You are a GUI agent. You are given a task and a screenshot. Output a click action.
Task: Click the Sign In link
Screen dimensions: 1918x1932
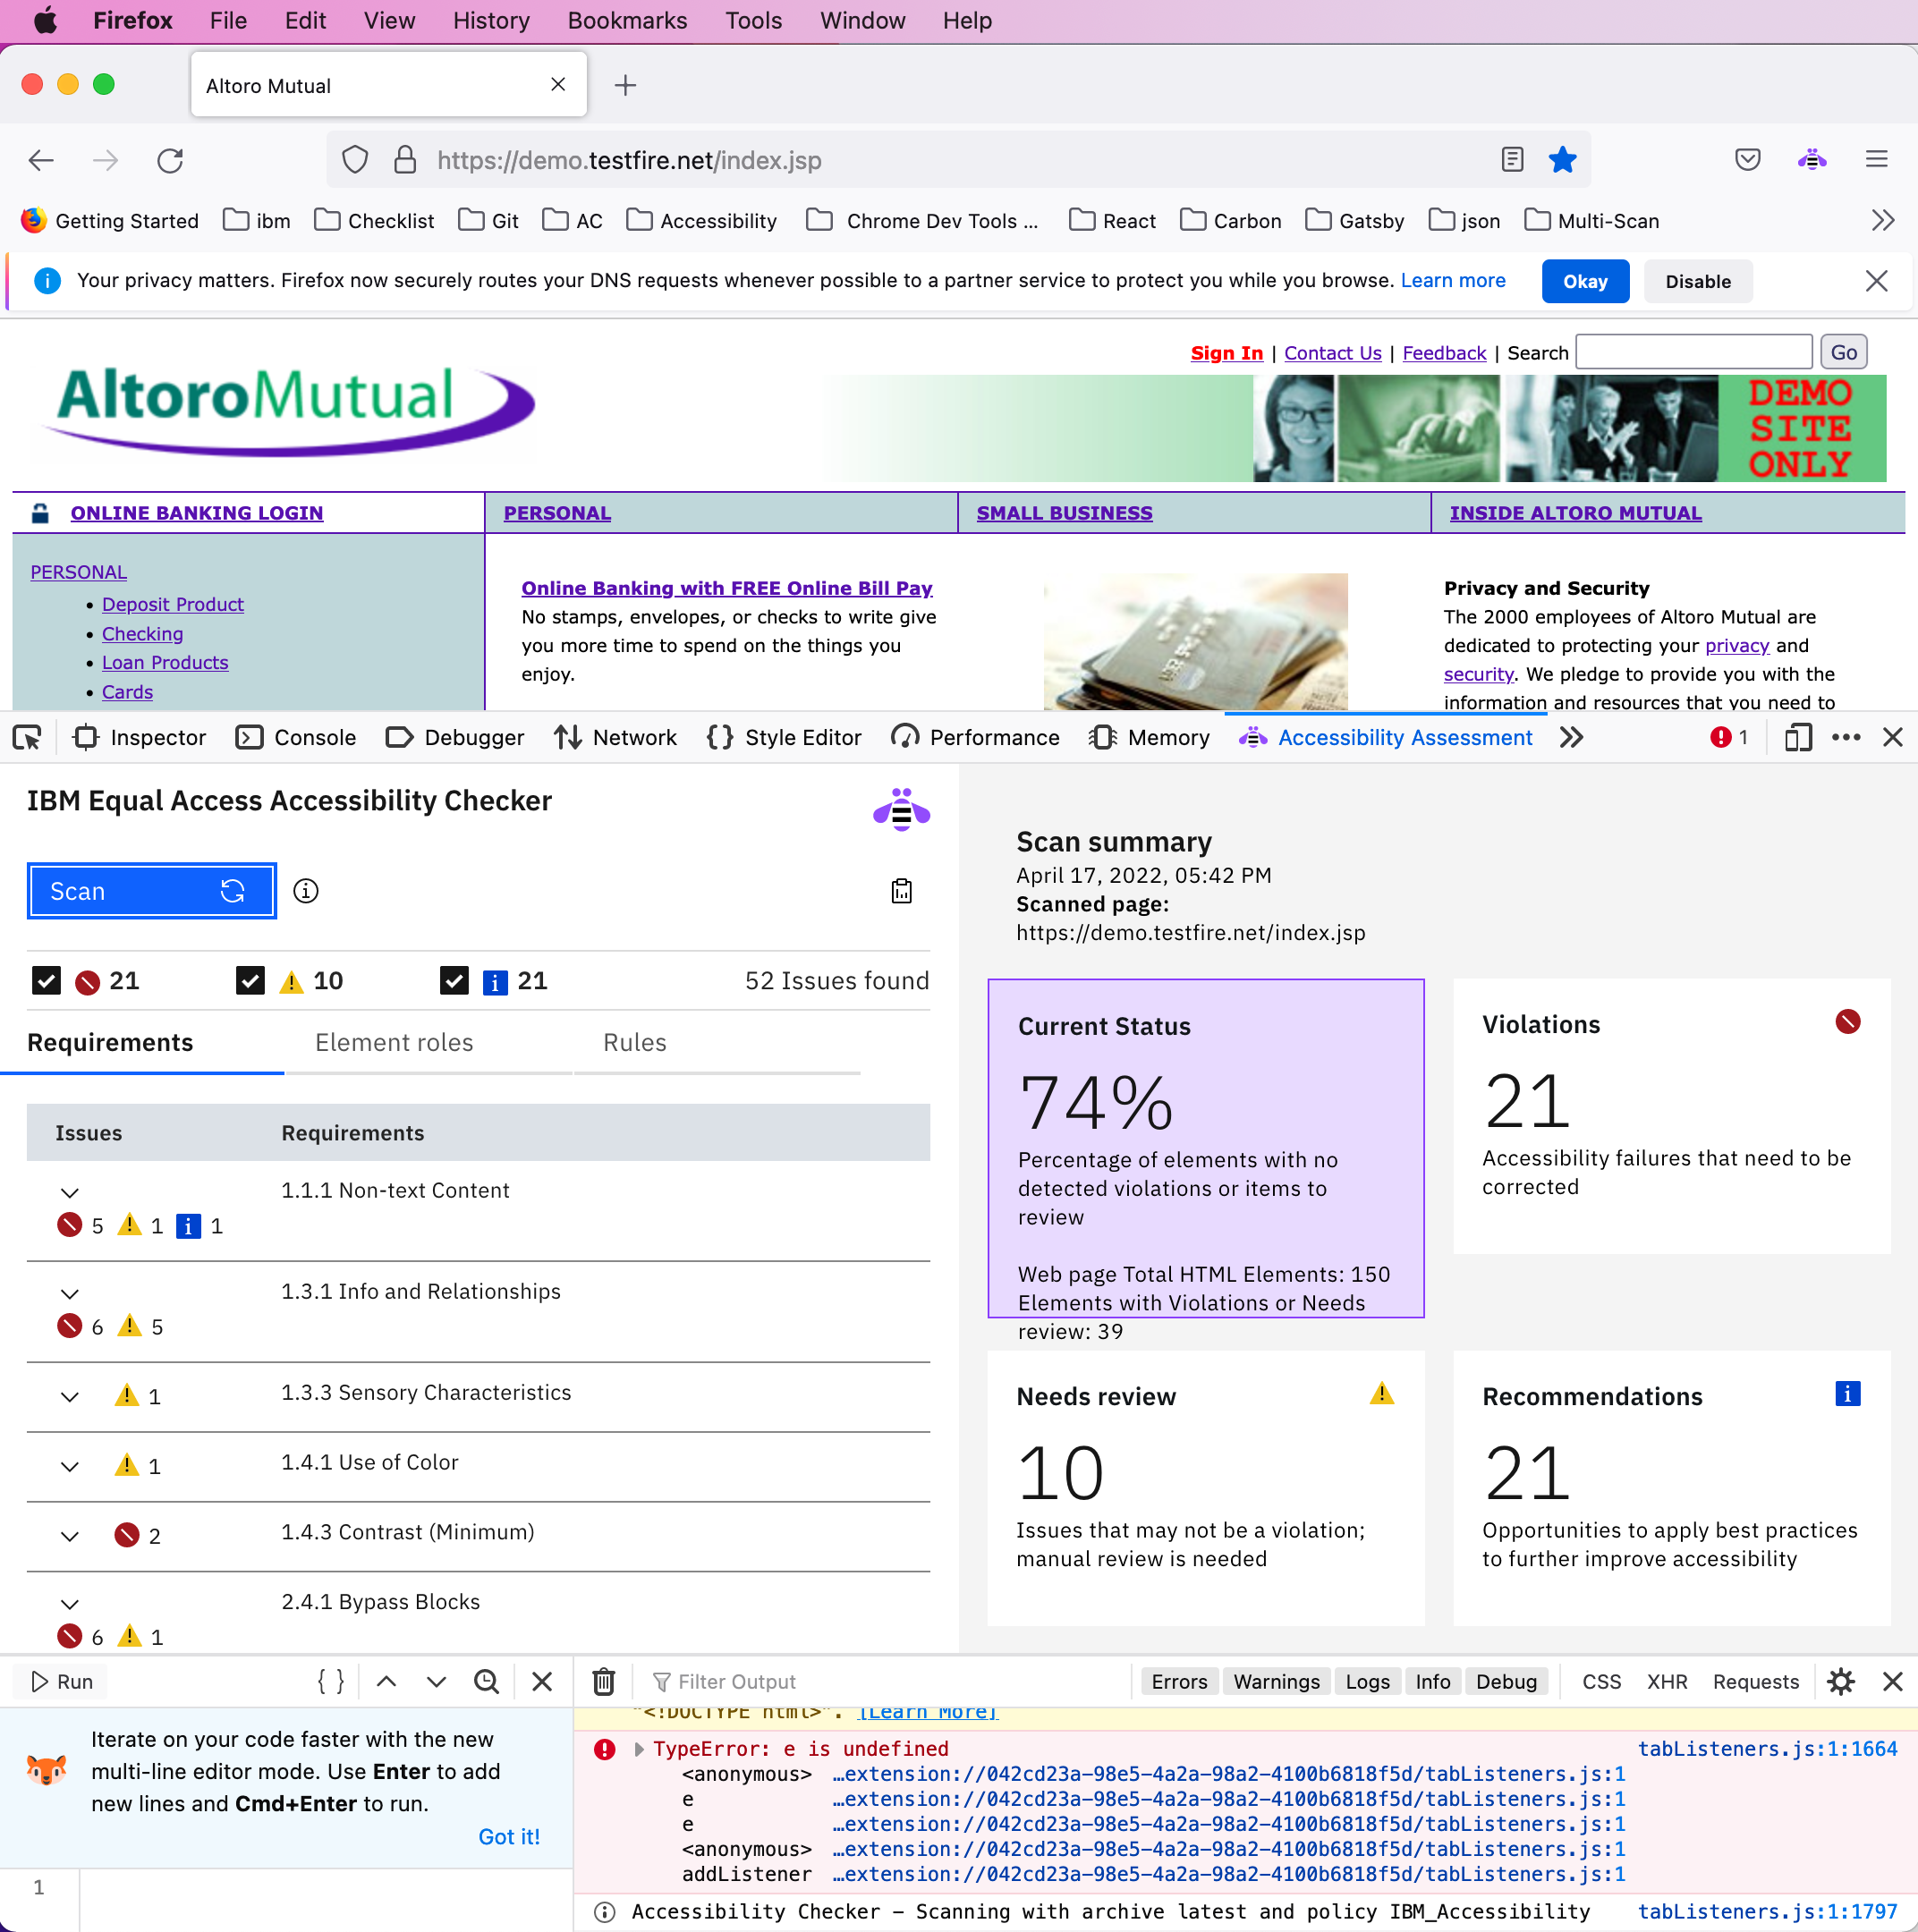point(1226,353)
